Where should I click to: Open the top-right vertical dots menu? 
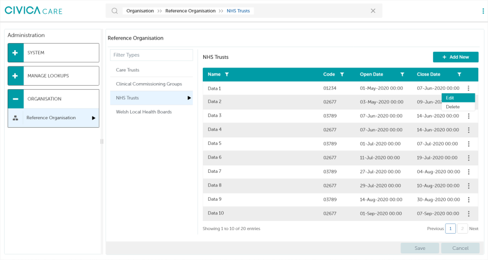[483, 11]
